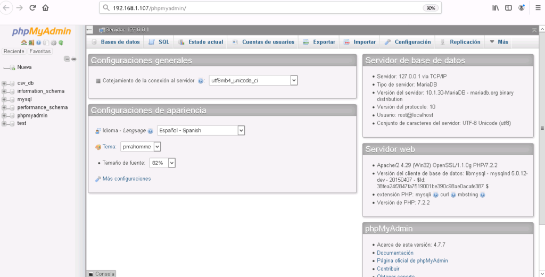Click the log out door icon

click(31, 43)
